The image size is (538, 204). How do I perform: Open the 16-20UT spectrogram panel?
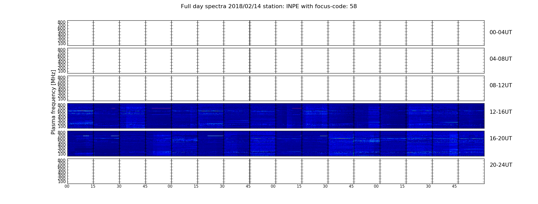(x=276, y=143)
